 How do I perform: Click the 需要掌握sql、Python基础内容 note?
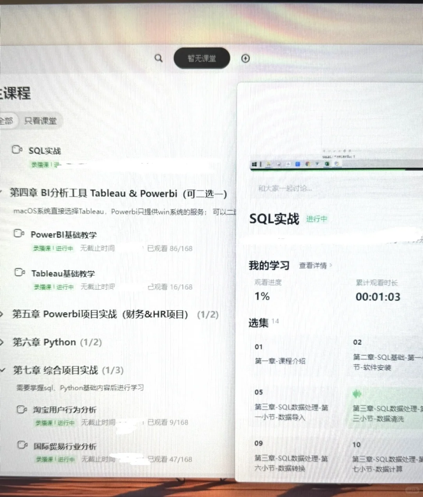point(80,388)
